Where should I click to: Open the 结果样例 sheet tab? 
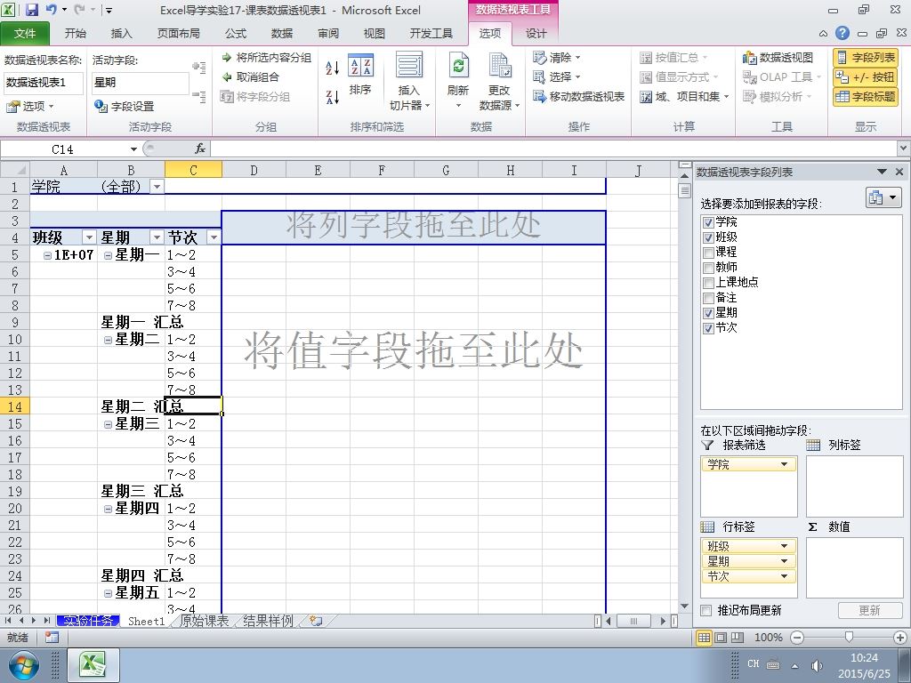click(268, 621)
